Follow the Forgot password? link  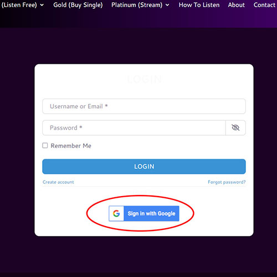(227, 182)
